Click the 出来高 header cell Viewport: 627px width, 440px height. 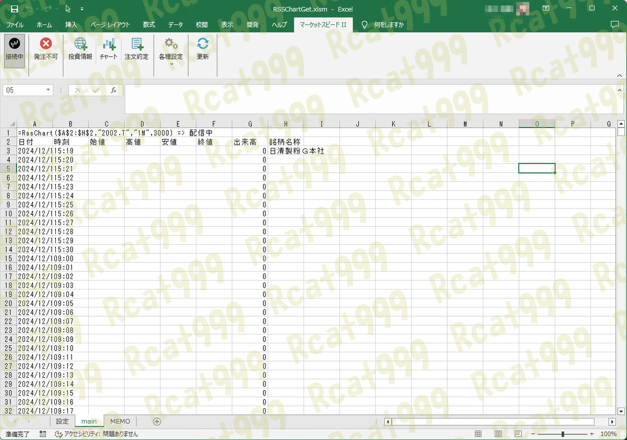(250, 142)
